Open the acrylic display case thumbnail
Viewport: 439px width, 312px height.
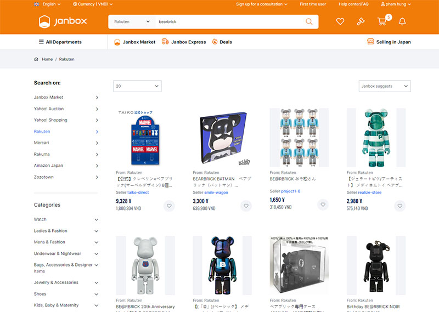(x=299, y=265)
